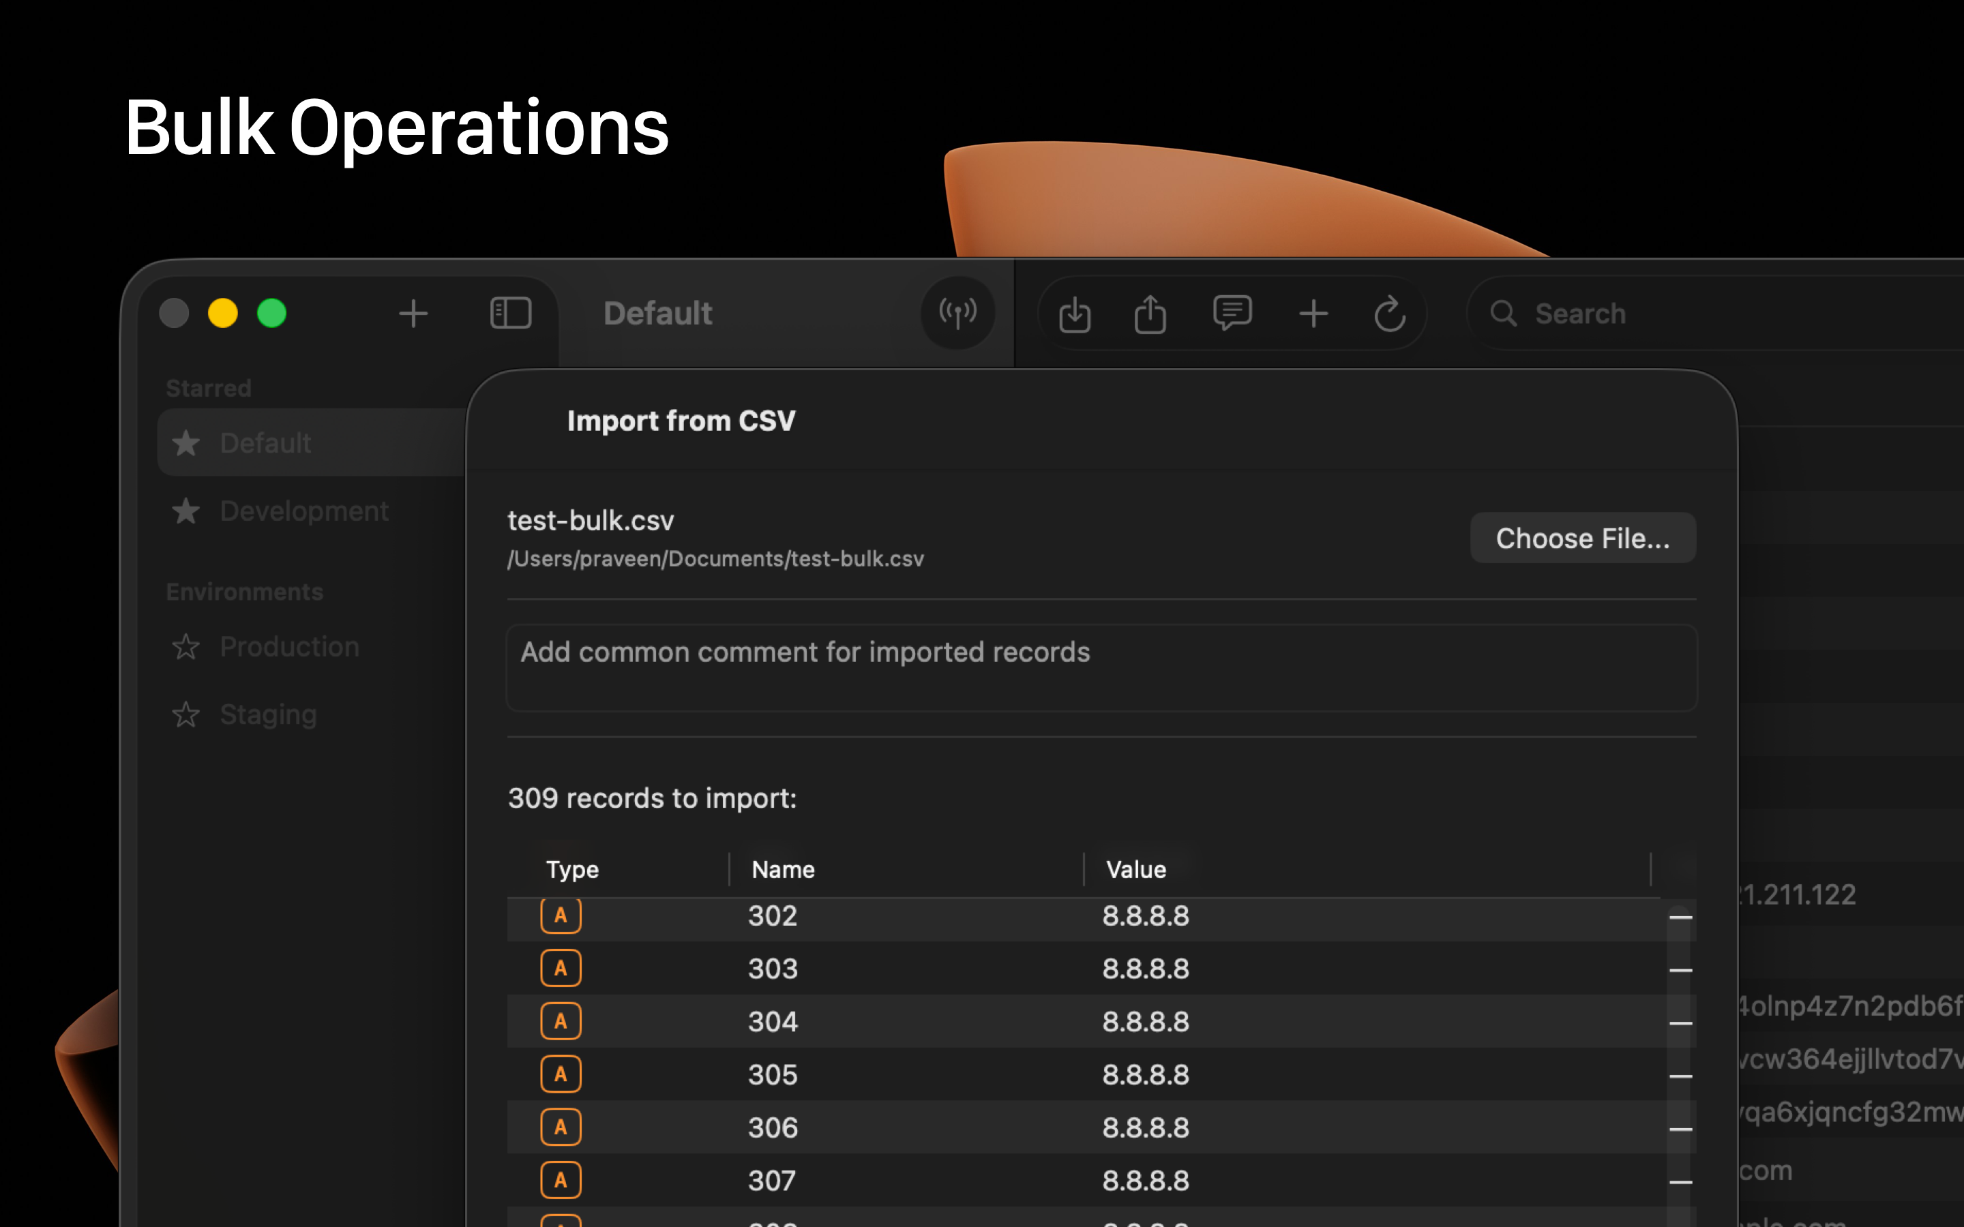1964x1227 pixels.
Task: Click the Choose File... button
Action: pos(1583,538)
